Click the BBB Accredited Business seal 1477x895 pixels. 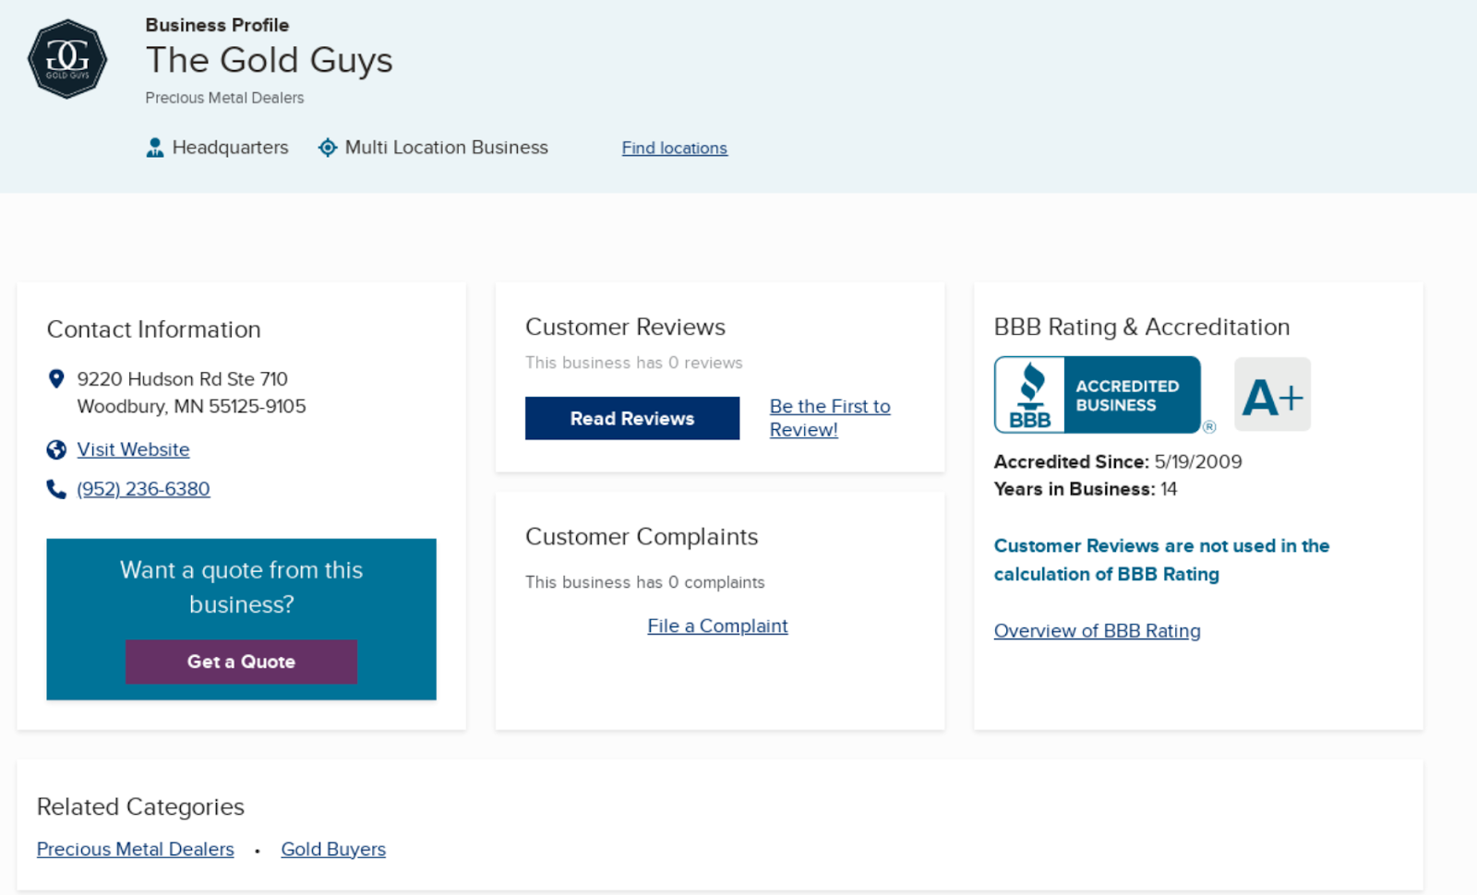pos(1098,395)
